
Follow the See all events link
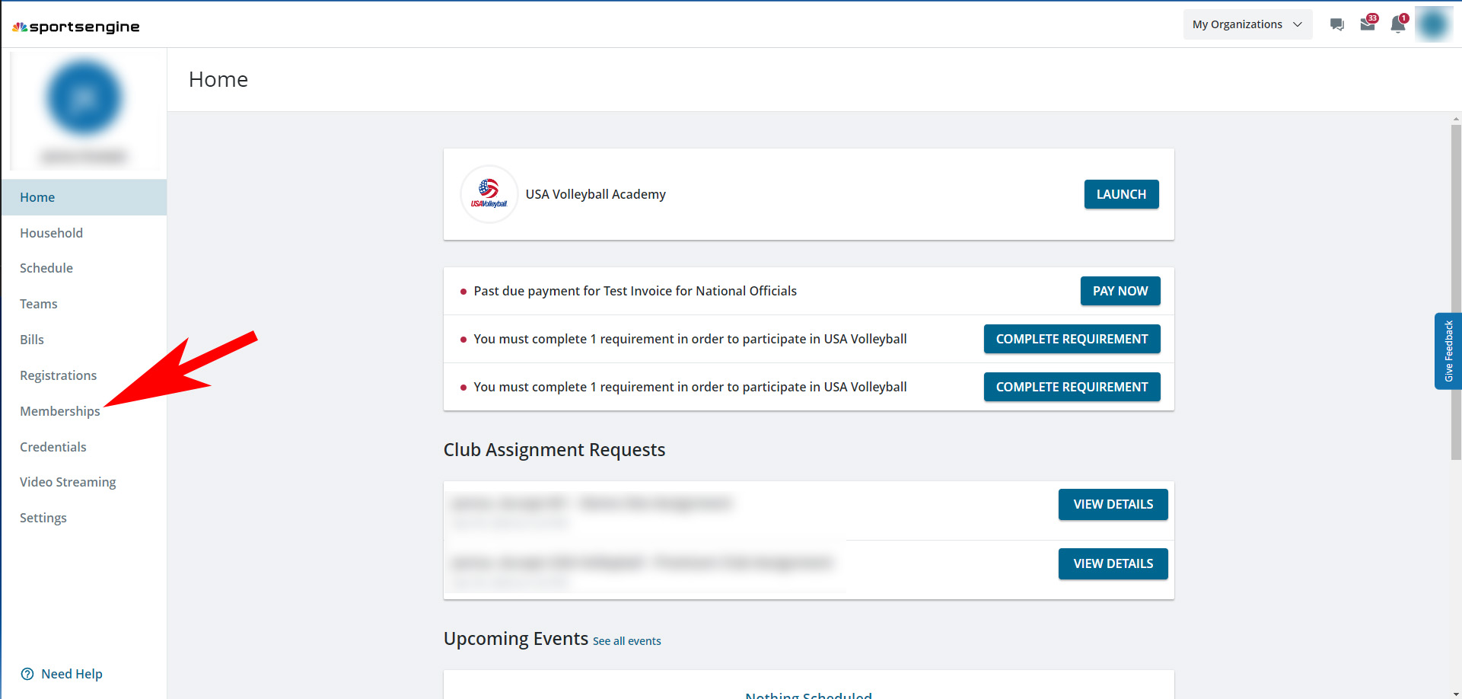[x=627, y=641]
